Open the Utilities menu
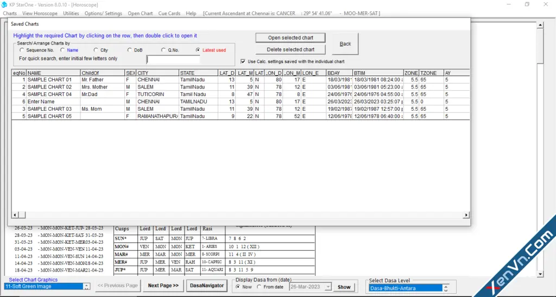 (71, 14)
